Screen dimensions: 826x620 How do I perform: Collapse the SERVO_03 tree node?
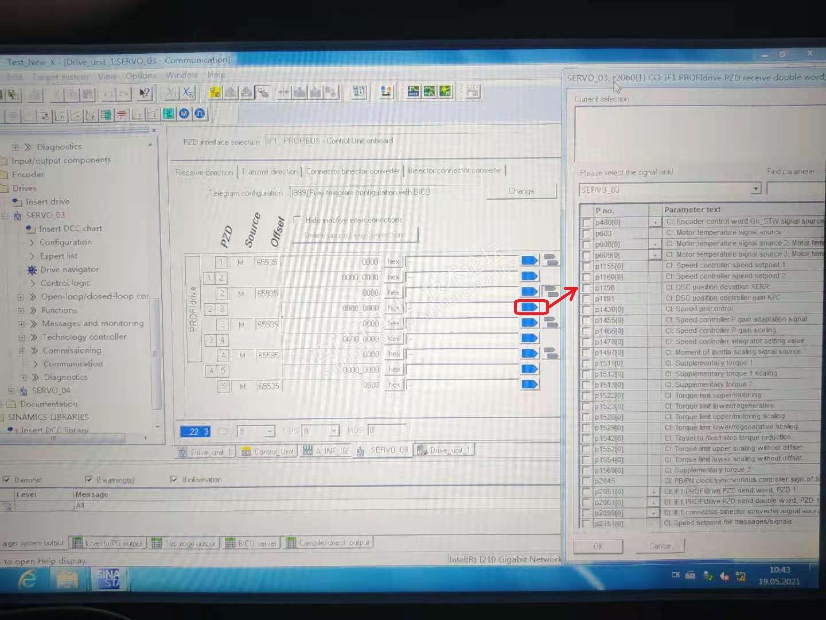pos(5,216)
